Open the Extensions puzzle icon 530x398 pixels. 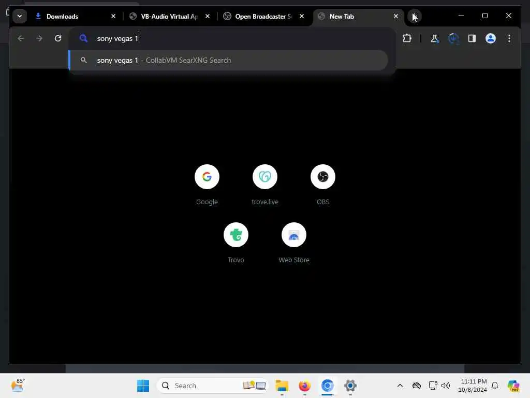click(407, 38)
